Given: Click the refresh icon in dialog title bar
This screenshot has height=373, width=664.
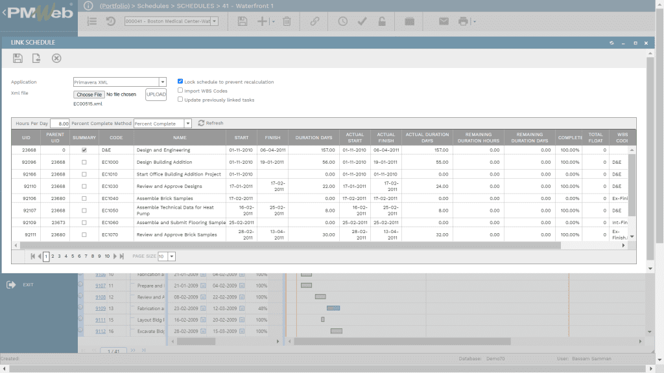Looking at the screenshot, I should tap(611, 43).
